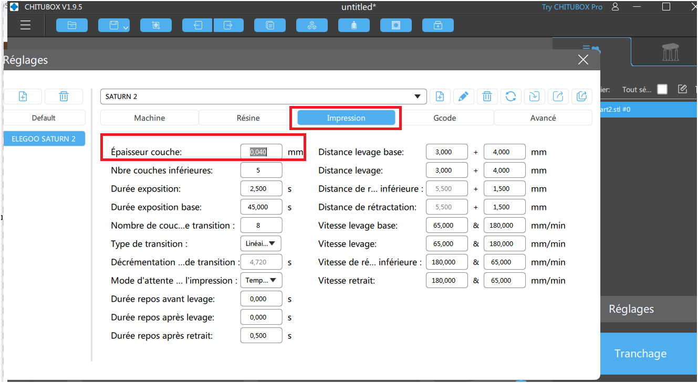Click the edit icon beside Tout sé… checkbox

click(682, 89)
